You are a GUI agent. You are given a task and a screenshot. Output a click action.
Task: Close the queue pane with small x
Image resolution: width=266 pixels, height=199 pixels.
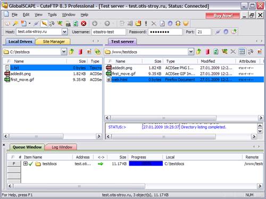(4, 145)
